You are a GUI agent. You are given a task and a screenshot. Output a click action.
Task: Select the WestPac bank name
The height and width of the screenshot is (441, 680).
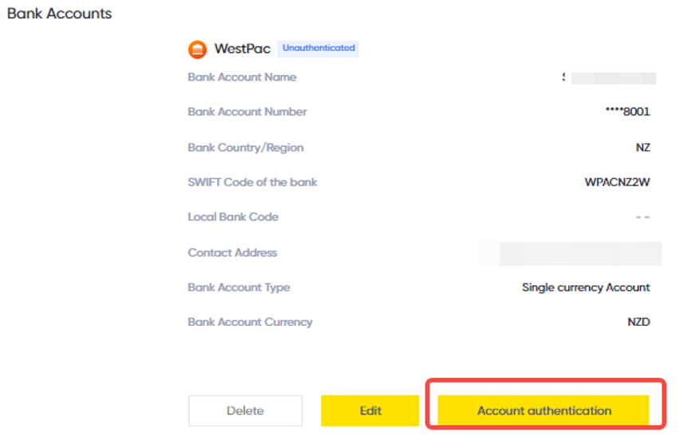coord(243,49)
